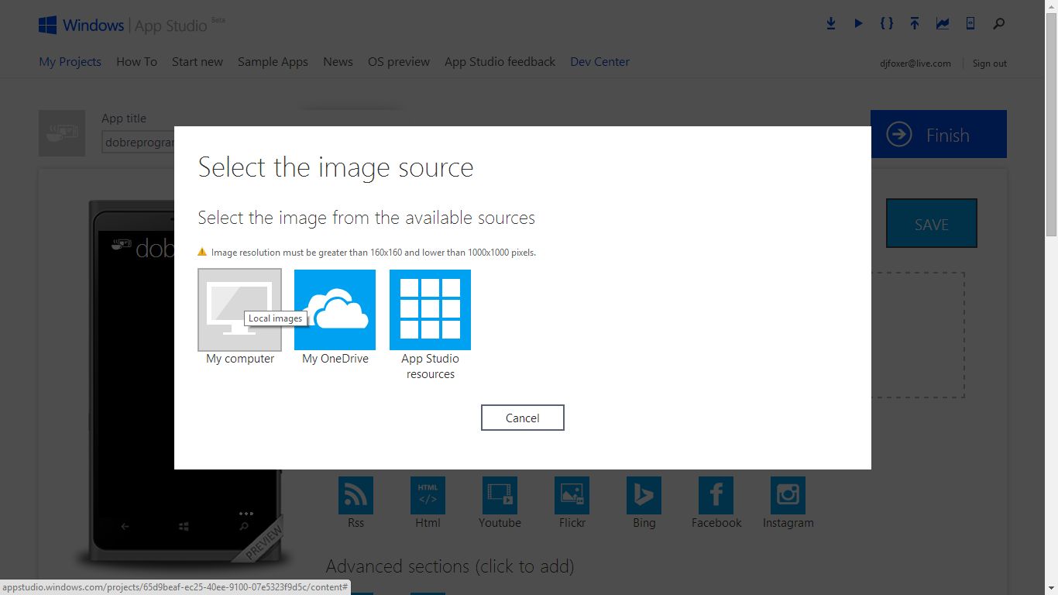Image resolution: width=1058 pixels, height=595 pixels.
Task: Click the "Select the image source" heading
Action: [x=335, y=167]
